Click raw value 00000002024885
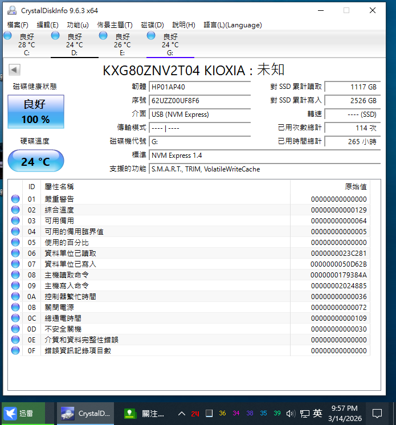Viewport: 396px width, 425px height. click(338, 286)
